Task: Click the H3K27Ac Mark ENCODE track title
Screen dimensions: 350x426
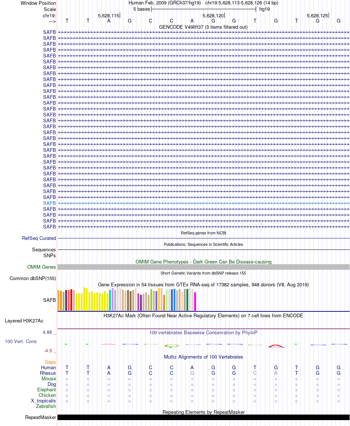Action: tap(203, 316)
